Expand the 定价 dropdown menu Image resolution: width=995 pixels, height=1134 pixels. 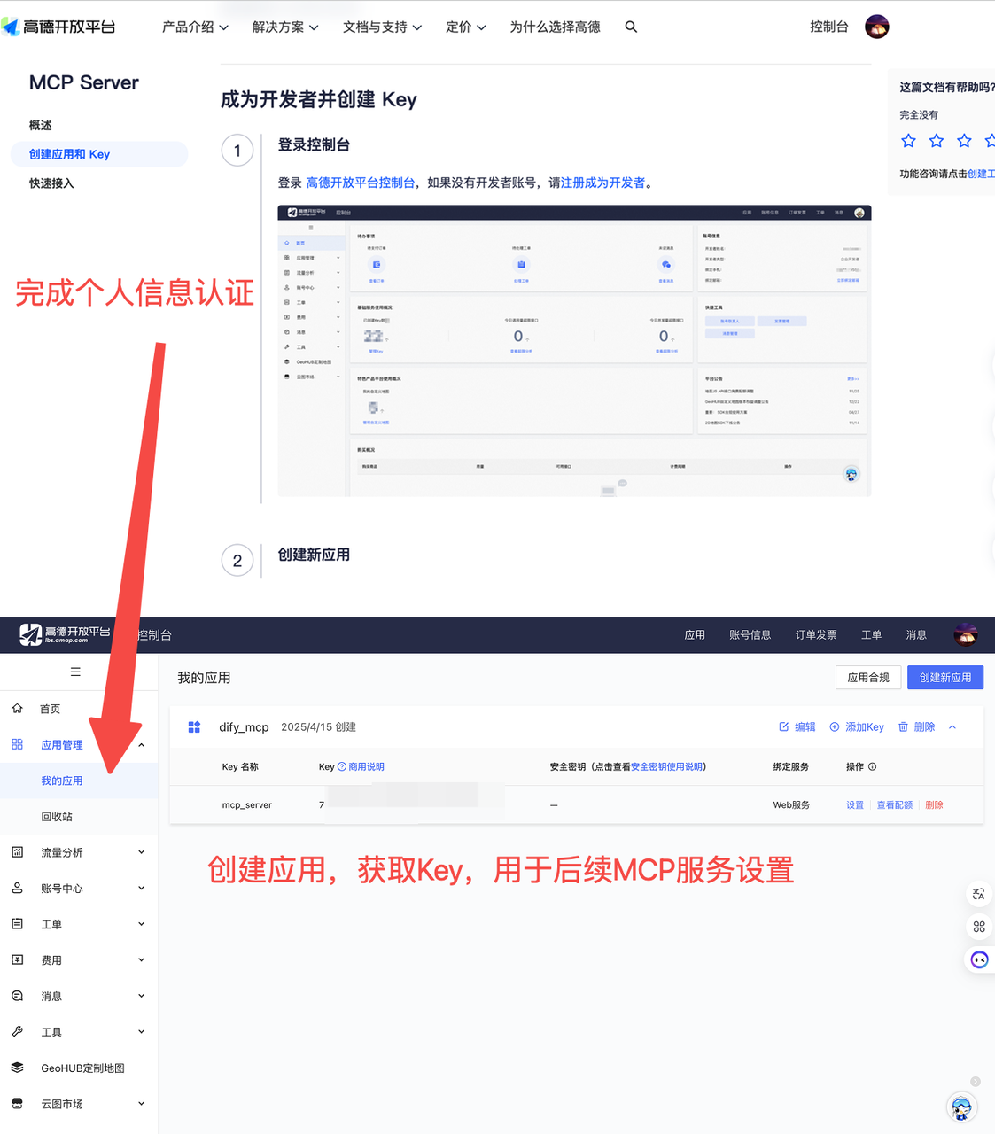(x=465, y=27)
